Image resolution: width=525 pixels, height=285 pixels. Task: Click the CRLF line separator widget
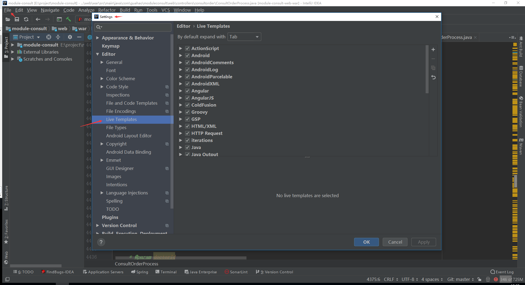pos(391,279)
